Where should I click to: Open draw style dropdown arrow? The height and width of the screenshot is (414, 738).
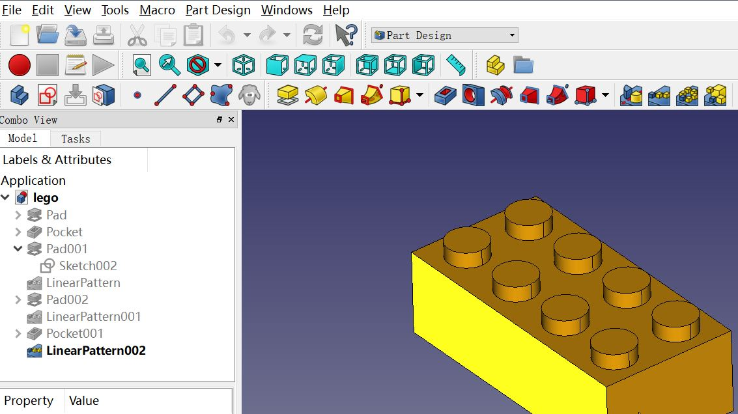click(218, 65)
